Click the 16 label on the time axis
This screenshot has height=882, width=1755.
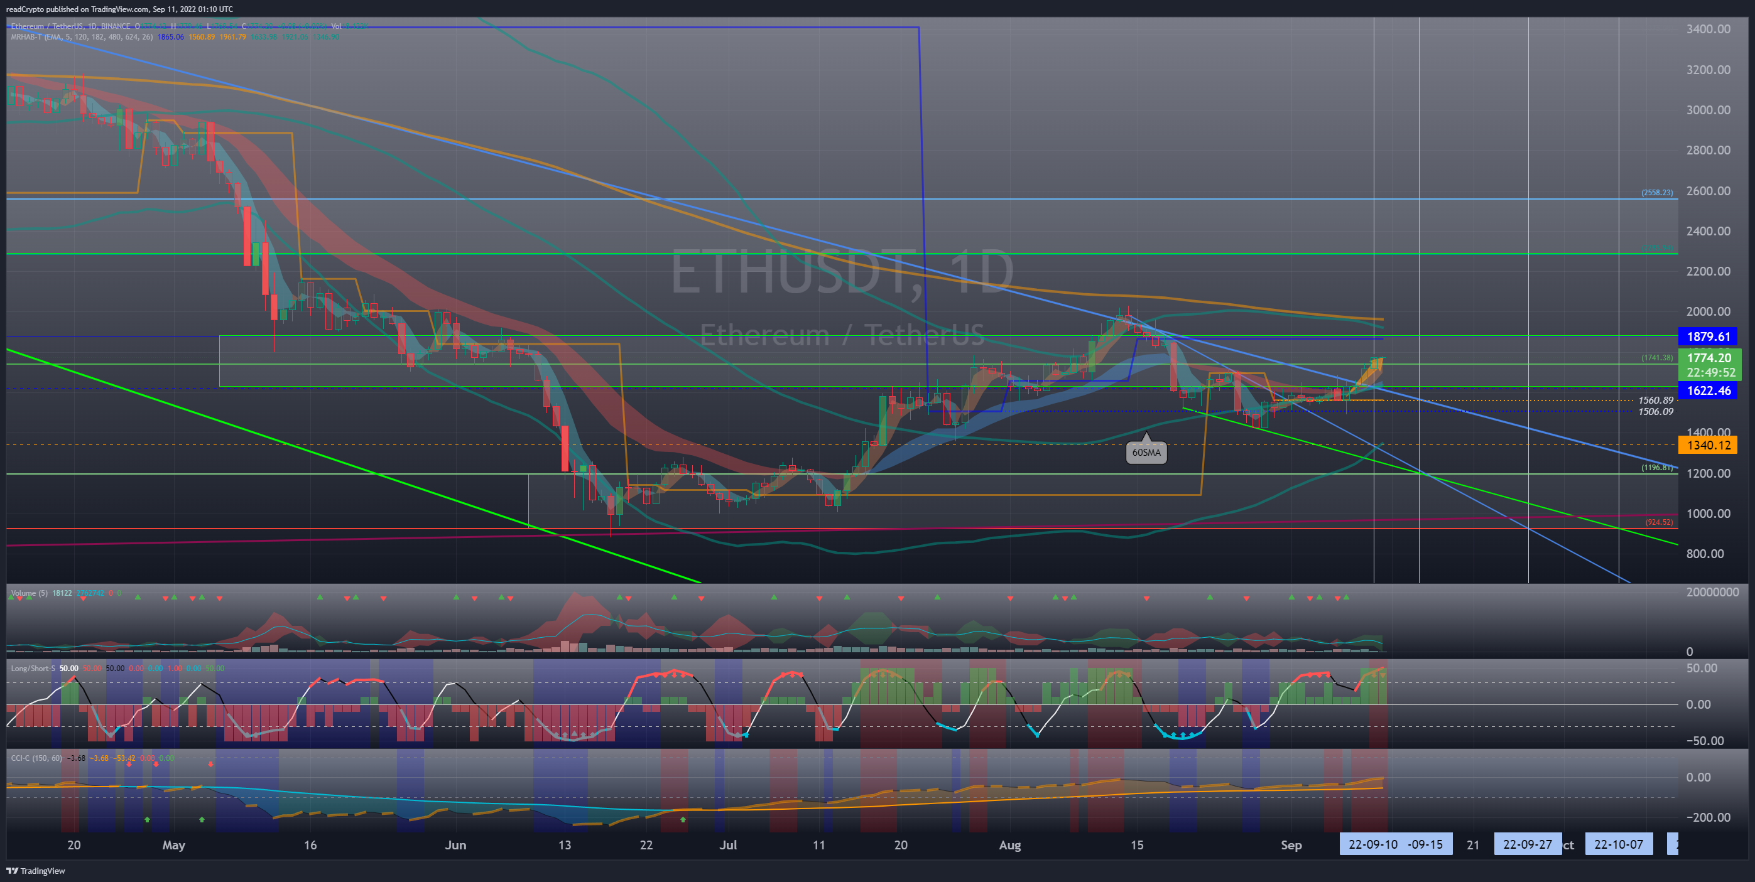point(310,845)
